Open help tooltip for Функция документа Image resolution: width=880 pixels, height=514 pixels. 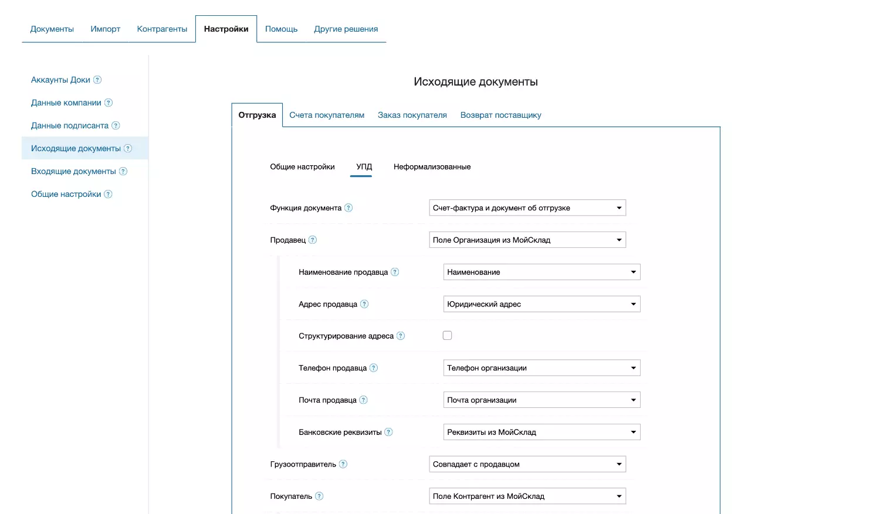click(348, 208)
